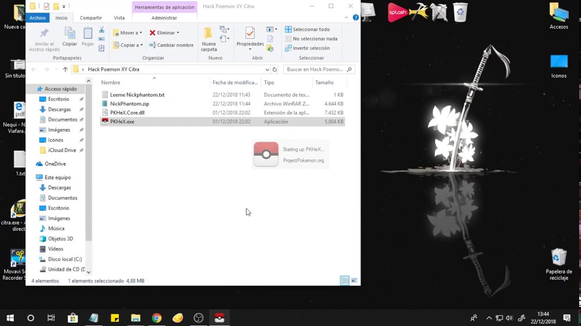581x326 pixels.
Task: Open the notification center icon
Action: coord(567,318)
